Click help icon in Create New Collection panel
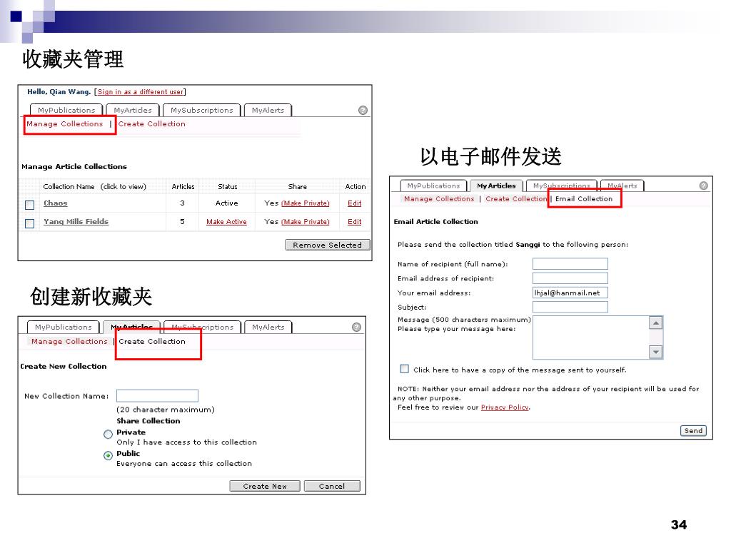 [x=357, y=327]
